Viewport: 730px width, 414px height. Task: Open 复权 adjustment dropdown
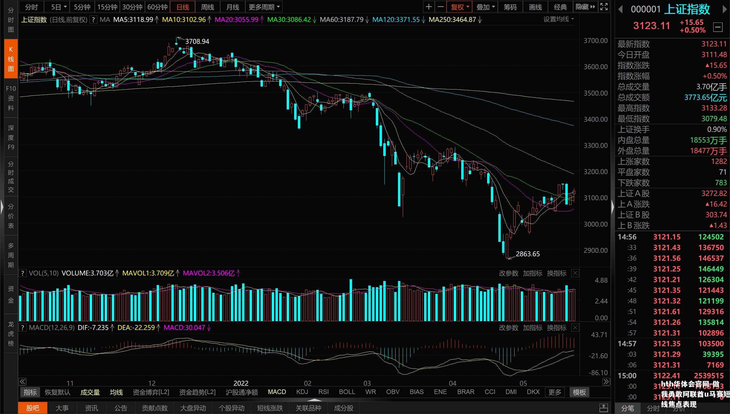pyautogui.click(x=459, y=7)
